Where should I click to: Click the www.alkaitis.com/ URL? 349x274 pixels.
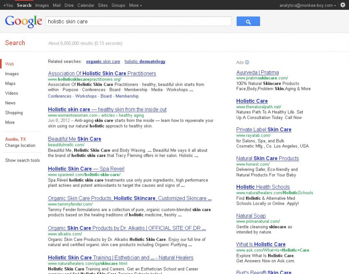coord(65,234)
